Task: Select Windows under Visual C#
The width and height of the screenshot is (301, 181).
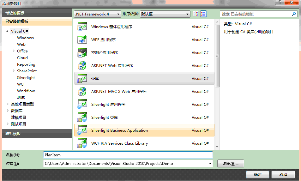Action: pos(25,38)
